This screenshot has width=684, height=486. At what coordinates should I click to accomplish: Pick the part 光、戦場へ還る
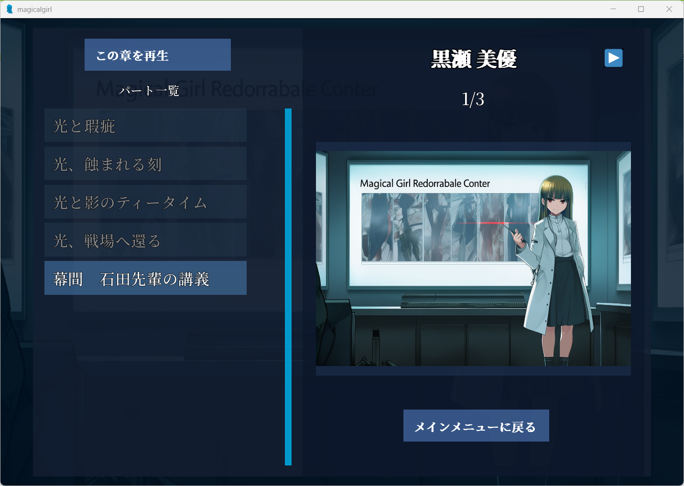(x=145, y=240)
